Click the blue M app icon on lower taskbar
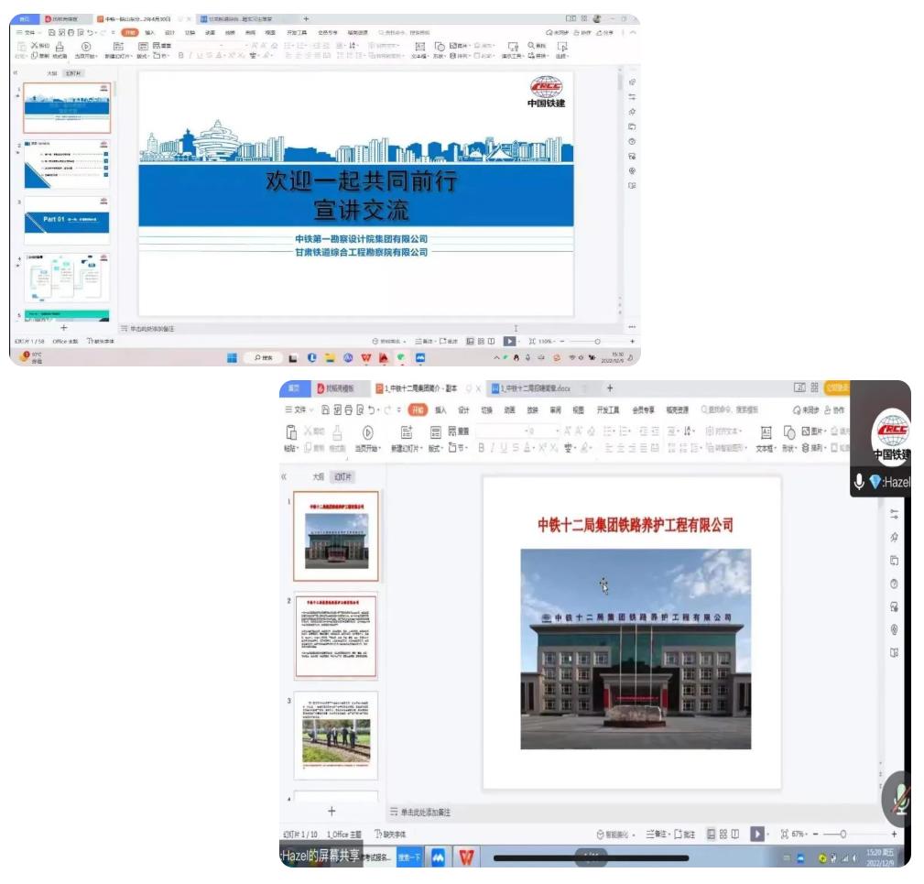Image resolution: width=924 pixels, height=884 pixels. (438, 857)
